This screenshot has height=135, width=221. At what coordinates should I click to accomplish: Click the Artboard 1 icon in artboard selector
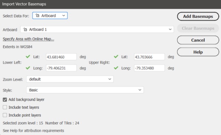click(x=25, y=30)
